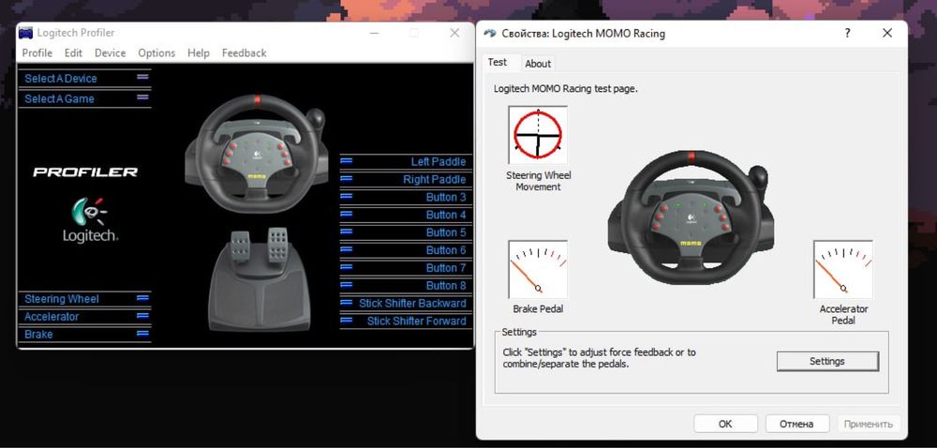Click the Profiler window title bar icon

[25, 33]
